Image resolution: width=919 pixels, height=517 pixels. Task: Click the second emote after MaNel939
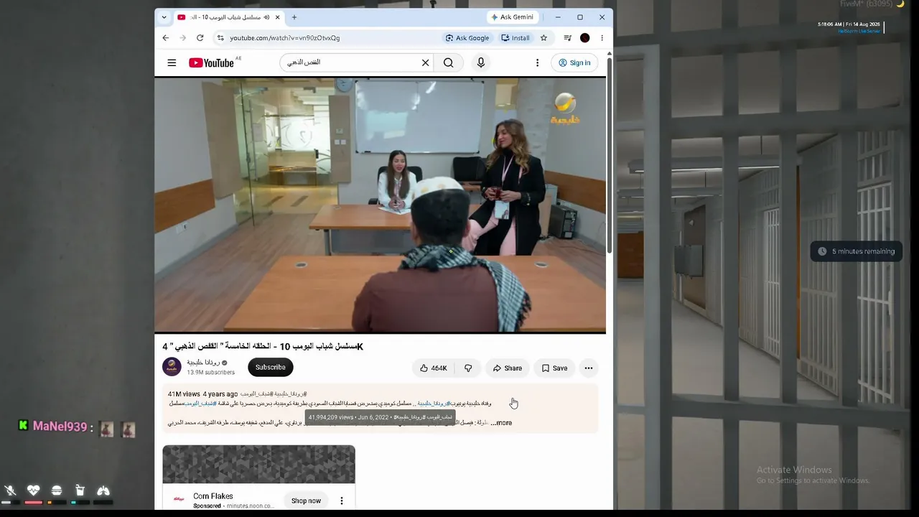128,429
